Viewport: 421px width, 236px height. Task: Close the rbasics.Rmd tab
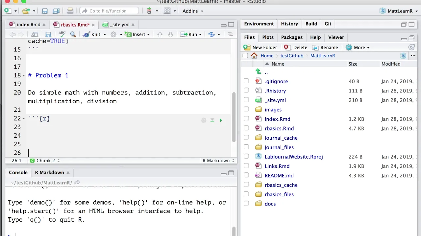93,25
